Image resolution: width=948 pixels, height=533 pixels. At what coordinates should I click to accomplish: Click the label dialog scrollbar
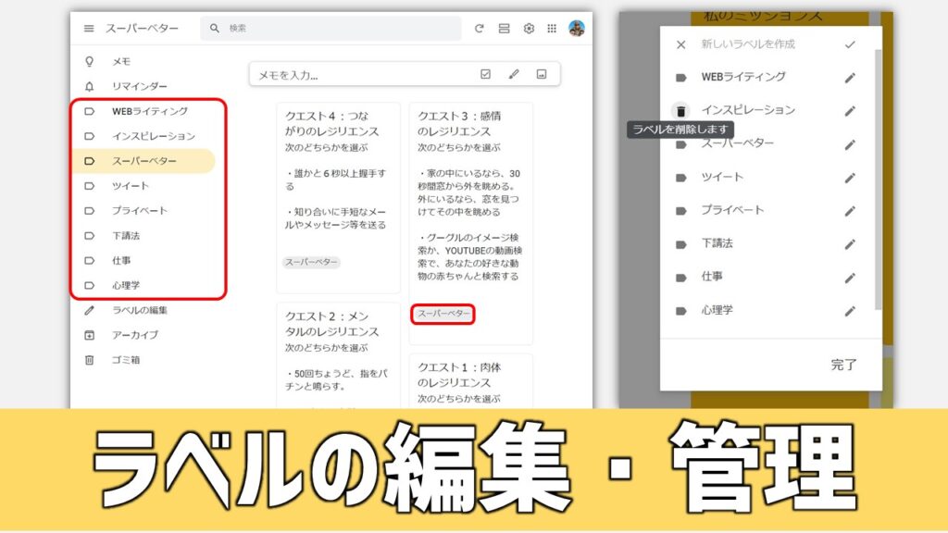pyautogui.click(x=878, y=180)
